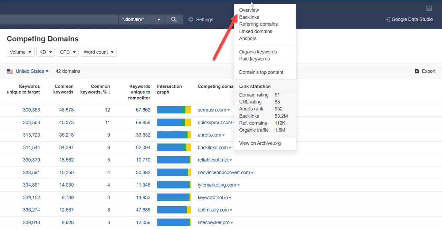Click the intersection graph bar for semrush.com
442x229 pixels.
coord(174,110)
